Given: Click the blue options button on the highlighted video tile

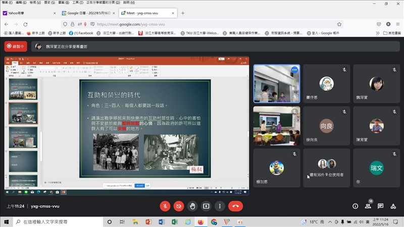Looking at the screenshot, I should tap(294, 70).
